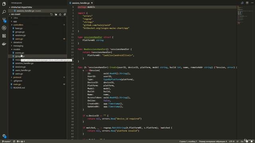Select the Go language mode in the status bar
This screenshot has height=143, width=255.
point(242,141)
